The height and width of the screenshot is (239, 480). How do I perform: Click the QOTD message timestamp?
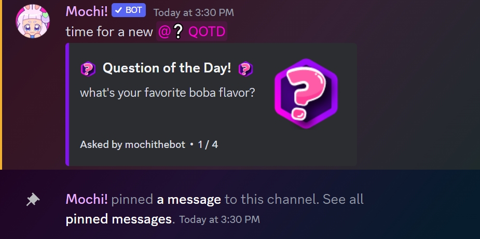(194, 12)
